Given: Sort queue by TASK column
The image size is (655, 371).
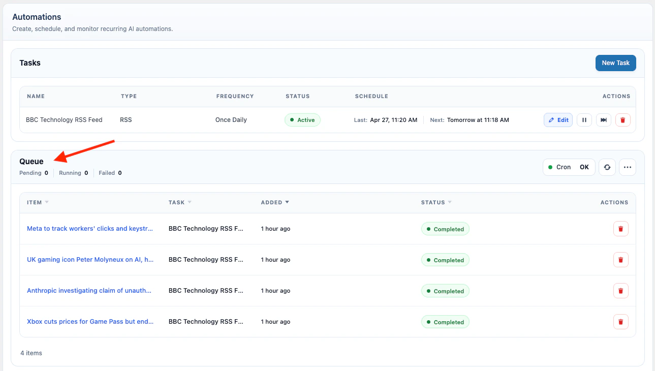Looking at the screenshot, I should (180, 202).
